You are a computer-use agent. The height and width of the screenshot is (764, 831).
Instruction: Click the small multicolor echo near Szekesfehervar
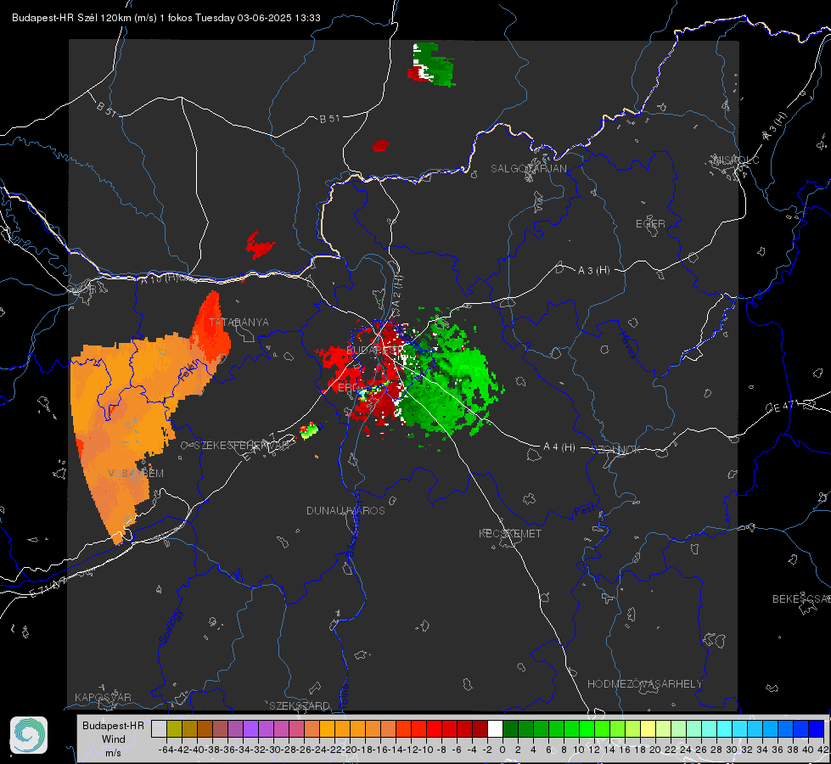[310, 430]
